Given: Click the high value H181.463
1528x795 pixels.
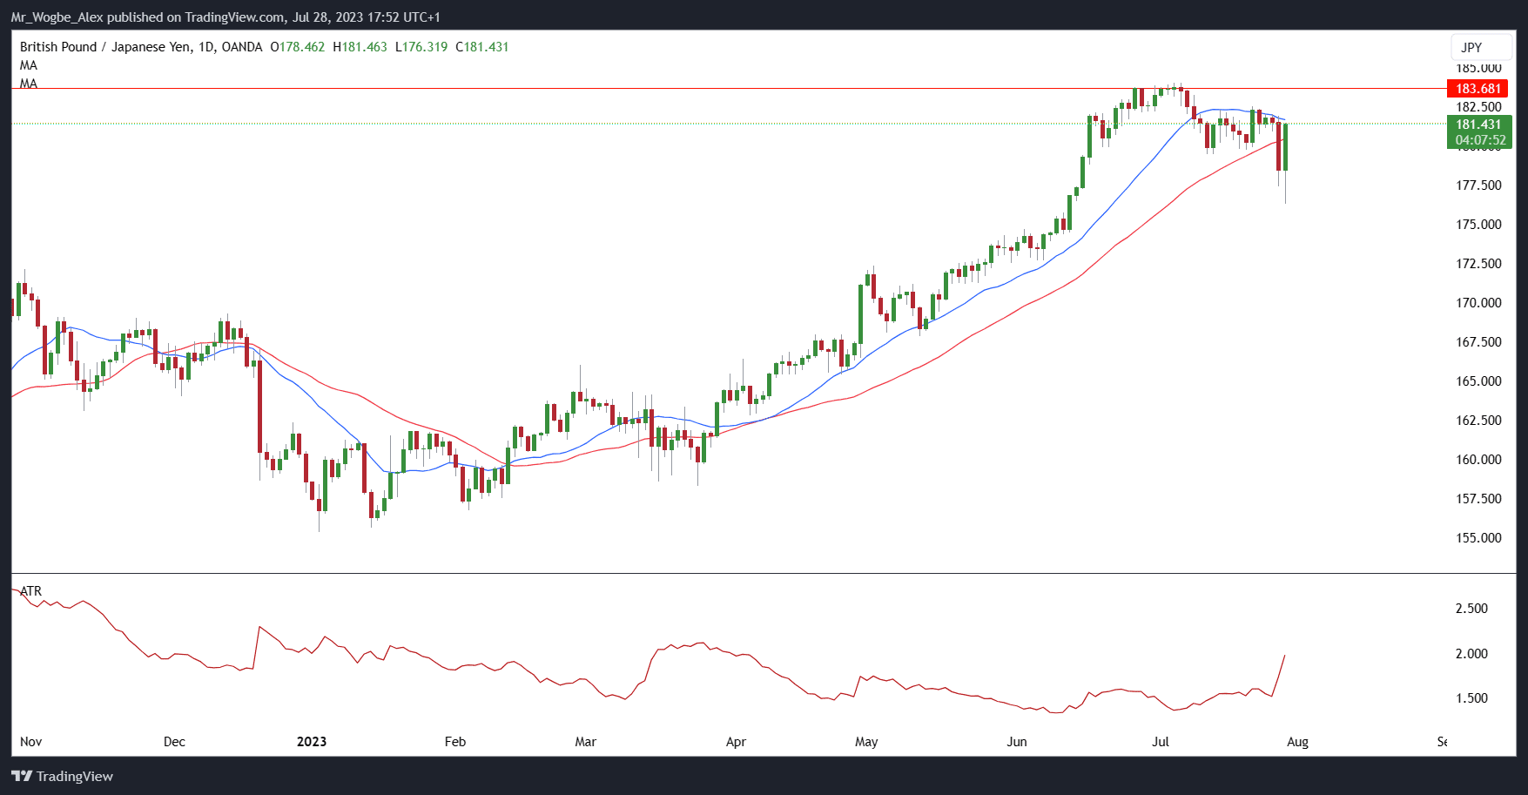Looking at the screenshot, I should point(360,47).
